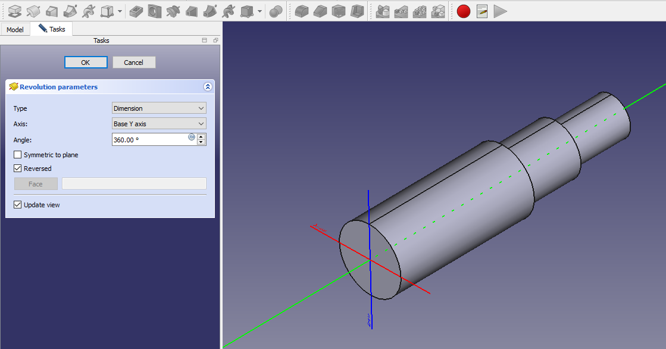Viewport: 666px width, 349px height.
Task: Click the Angle input field
Action: point(149,139)
